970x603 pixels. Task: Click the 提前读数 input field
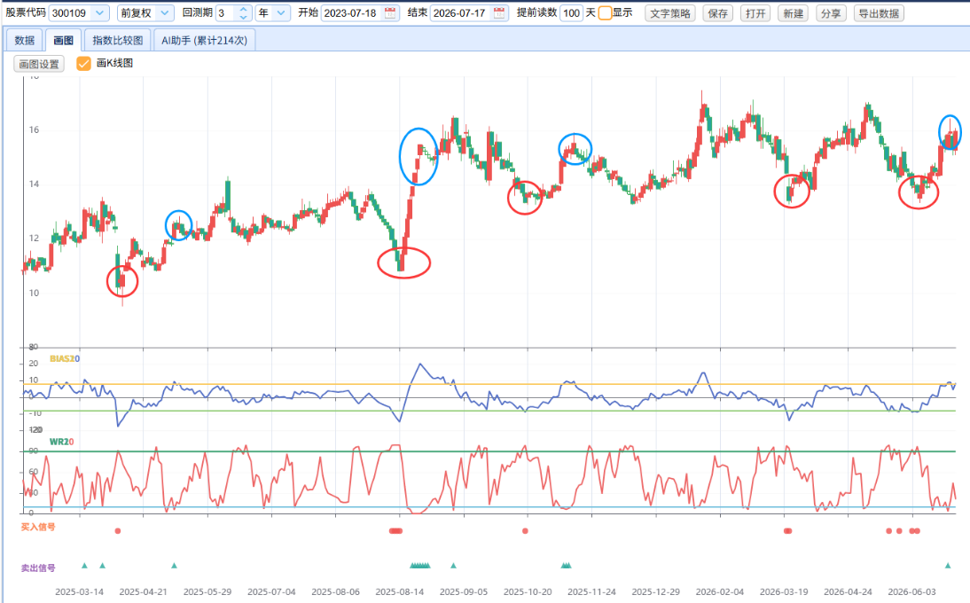point(571,13)
